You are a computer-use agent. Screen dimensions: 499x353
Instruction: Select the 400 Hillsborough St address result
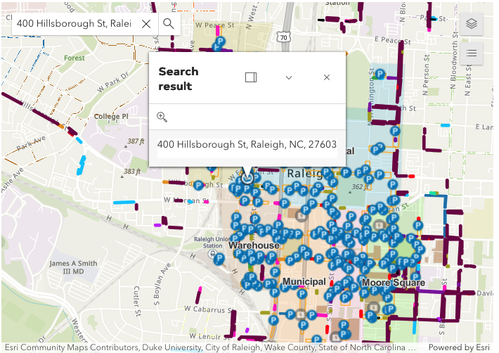pyautogui.click(x=247, y=145)
